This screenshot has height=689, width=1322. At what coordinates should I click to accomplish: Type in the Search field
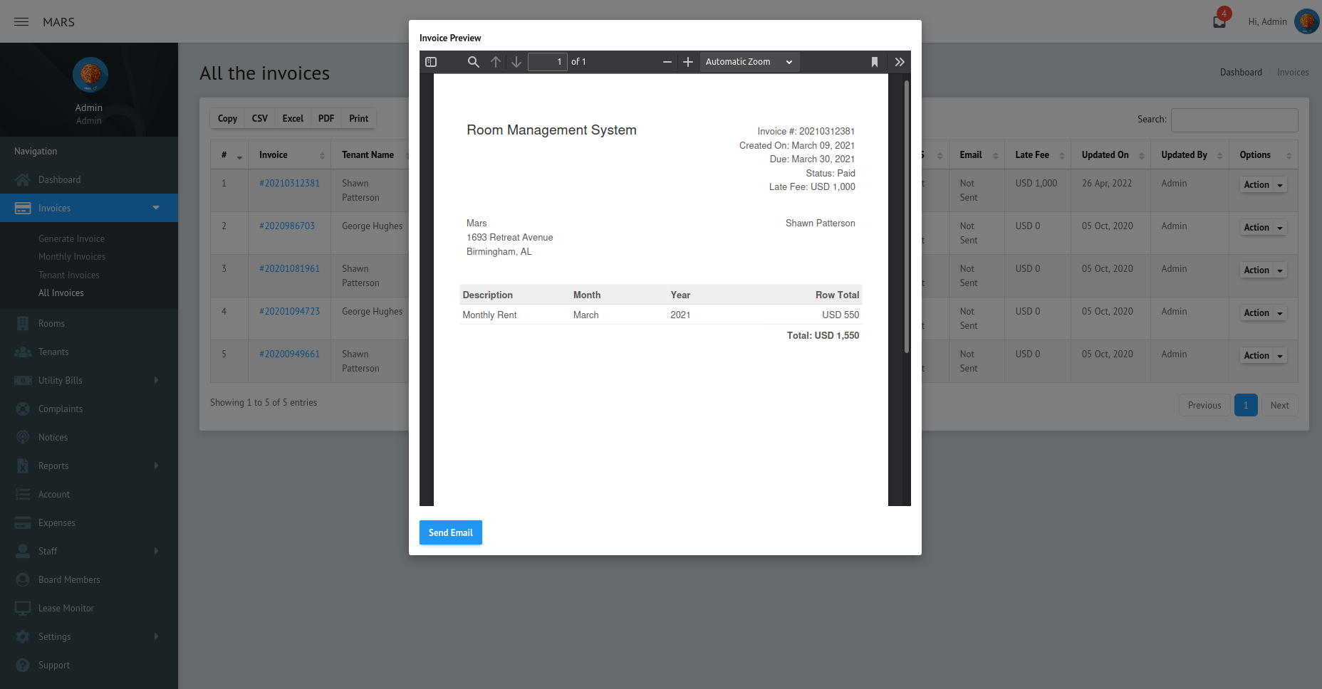point(1234,120)
